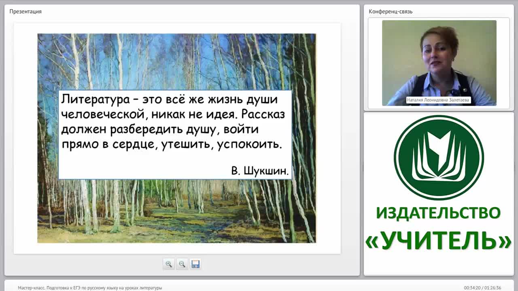
Task: Zoom in on the presentation slide
Action: [x=169, y=264]
